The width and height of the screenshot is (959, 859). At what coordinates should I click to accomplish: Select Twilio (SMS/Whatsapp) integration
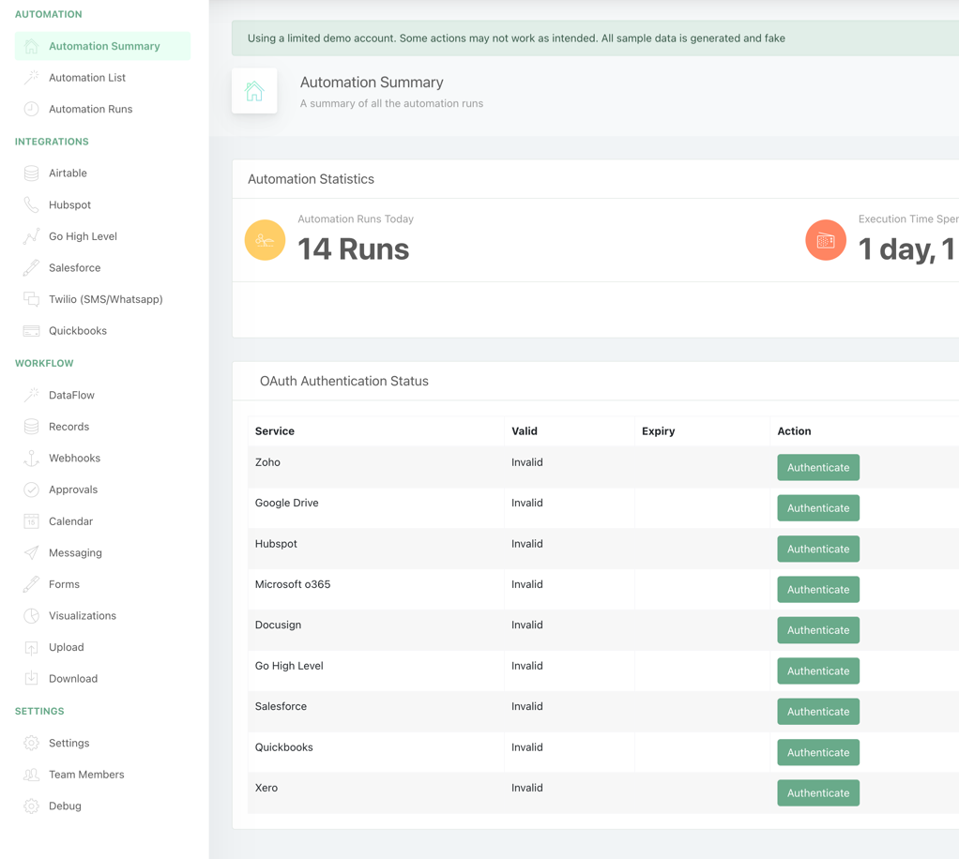coord(105,299)
